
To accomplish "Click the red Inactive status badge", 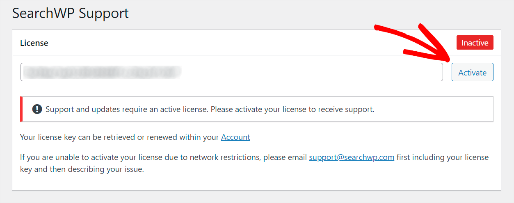I will point(475,43).
